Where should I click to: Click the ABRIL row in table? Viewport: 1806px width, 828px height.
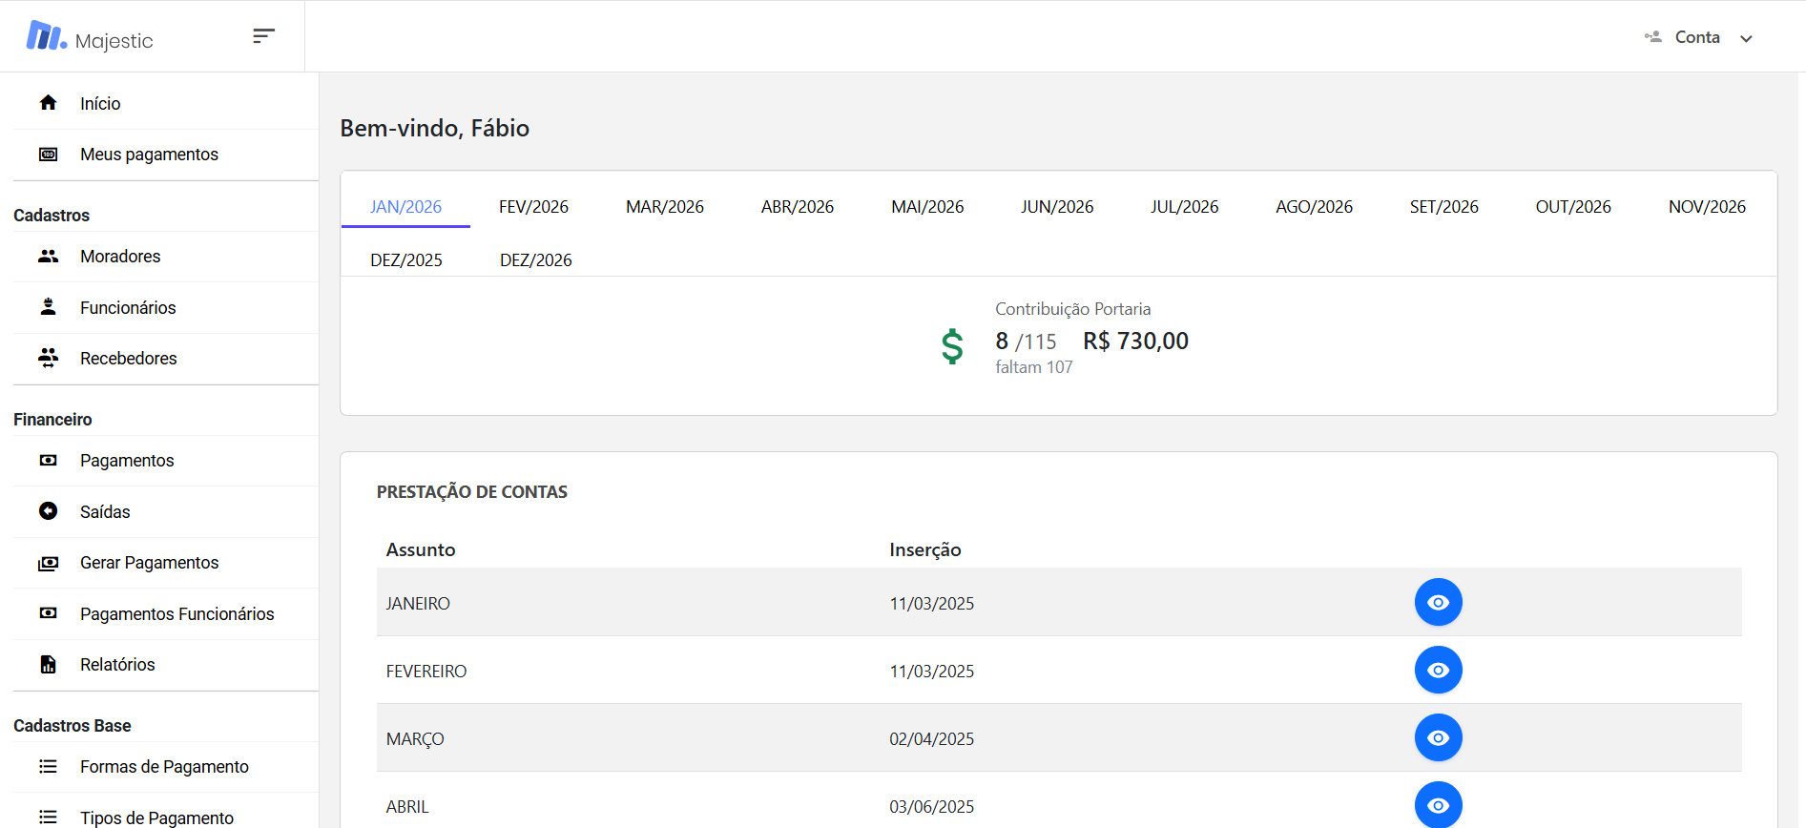[x=407, y=807]
